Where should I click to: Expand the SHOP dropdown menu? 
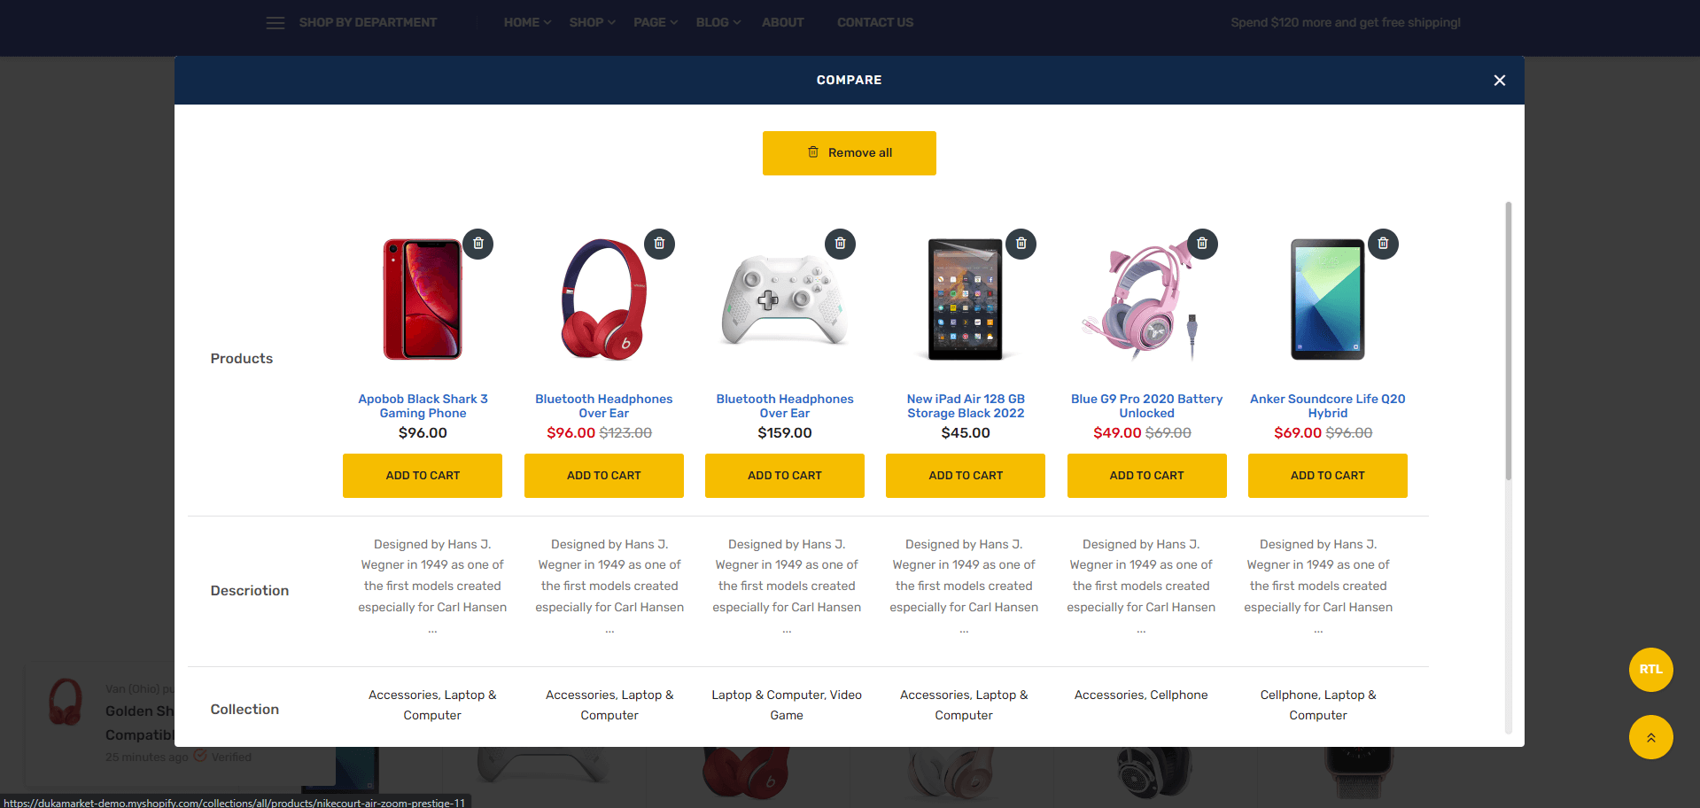[x=592, y=22]
